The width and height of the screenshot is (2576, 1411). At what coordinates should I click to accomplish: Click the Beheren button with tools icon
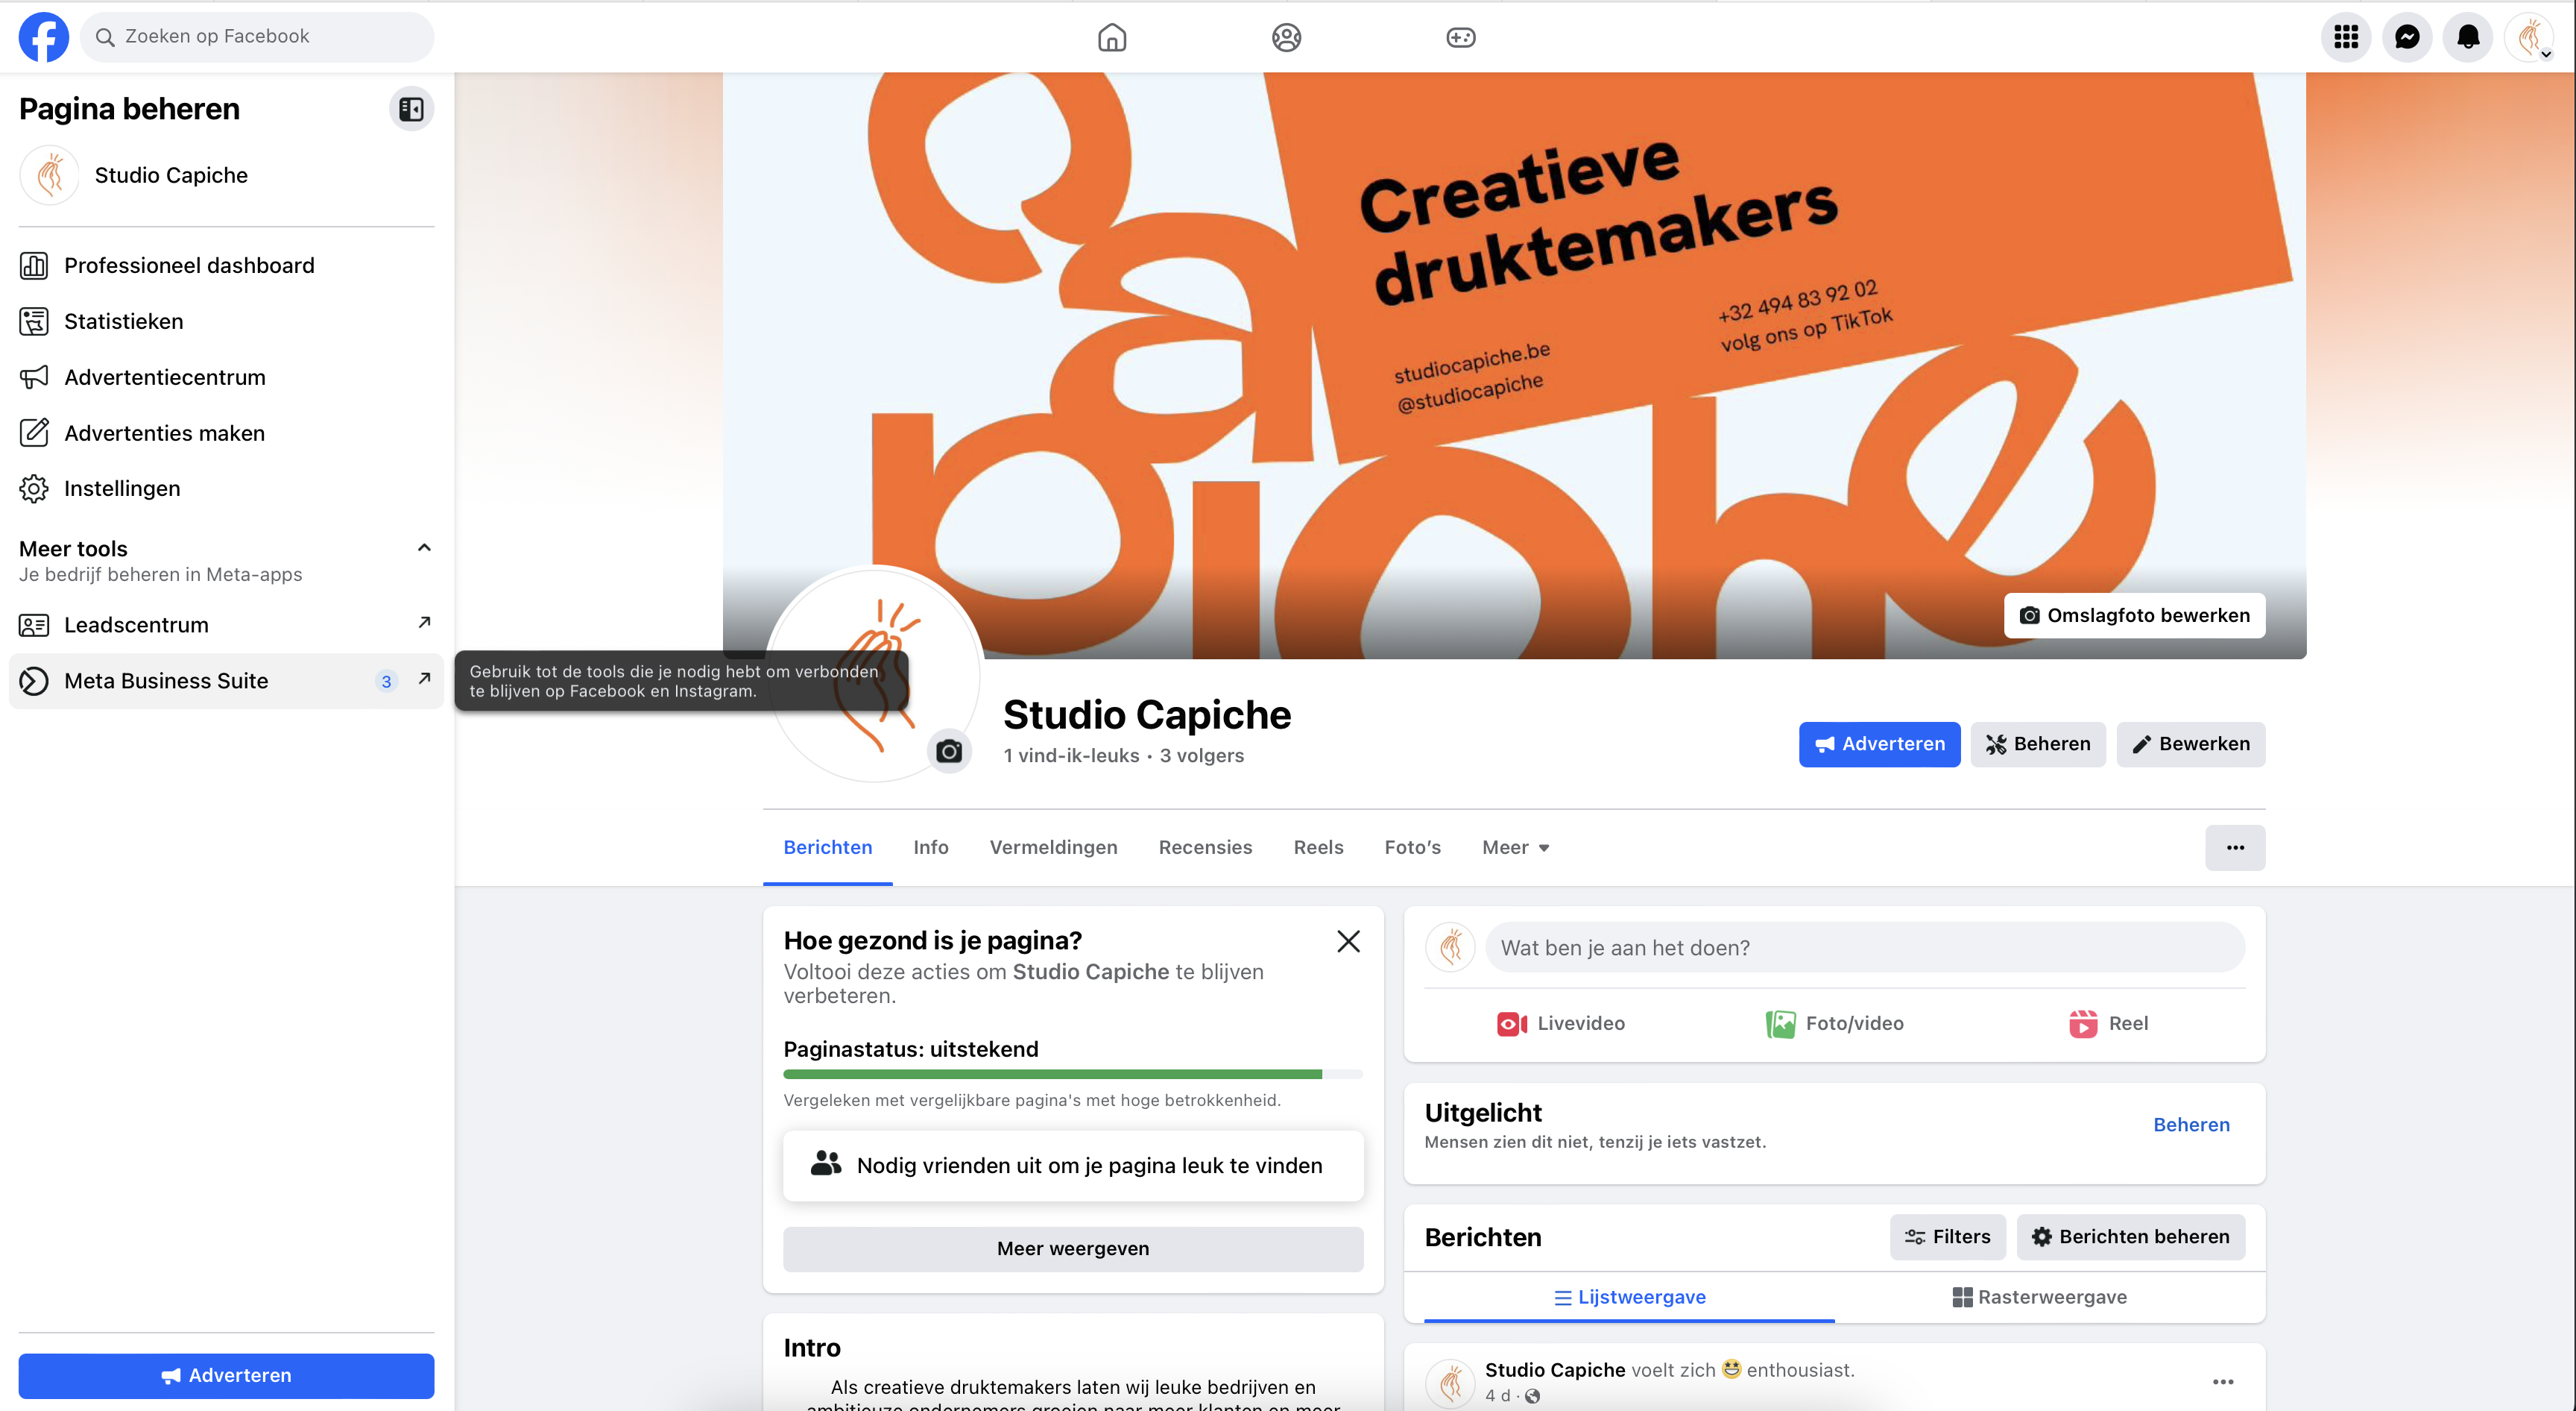point(2038,744)
